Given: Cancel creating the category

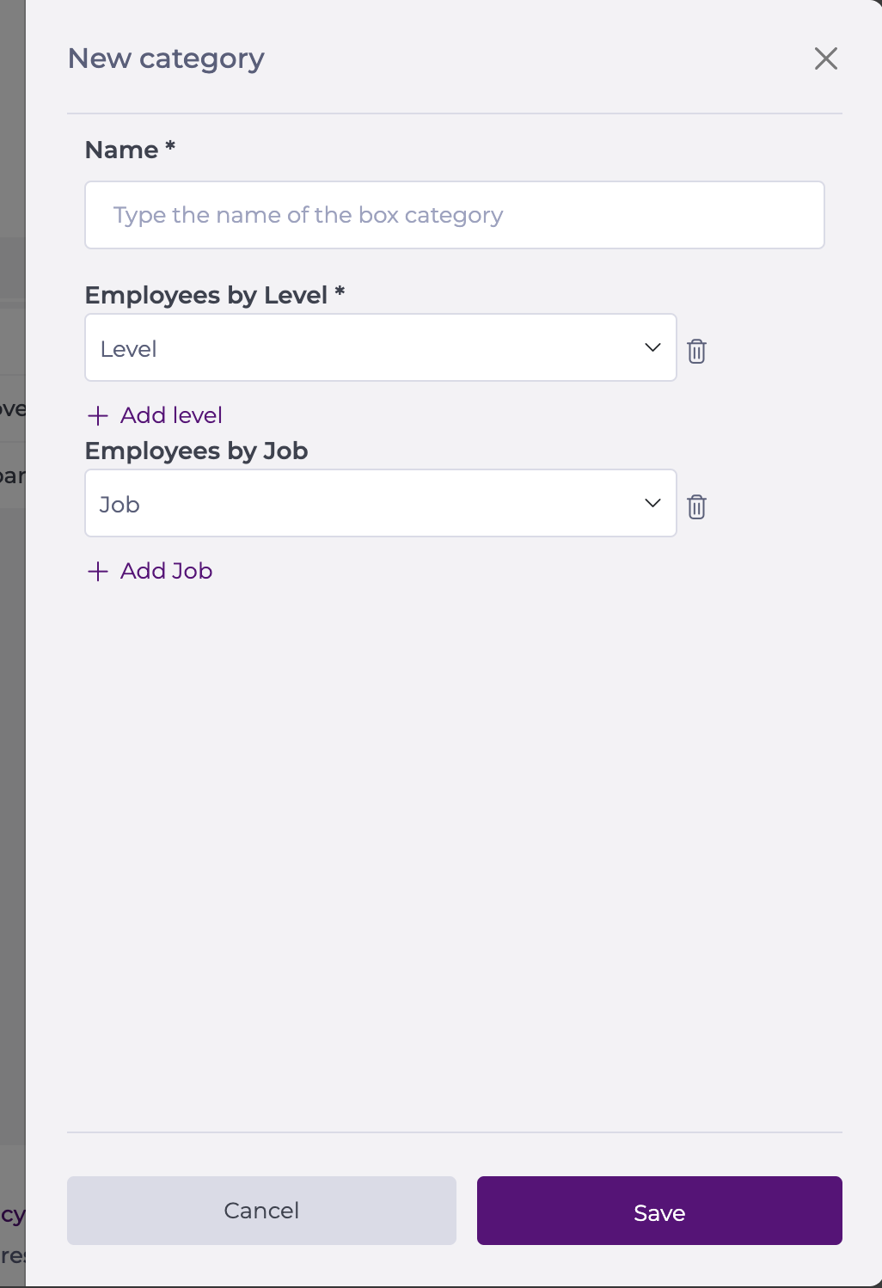Looking at the screenshot, I should pos(261,1211).
